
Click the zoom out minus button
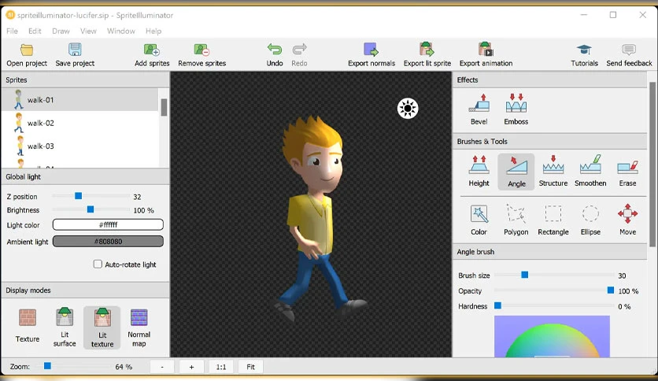(x=162, y=367)
